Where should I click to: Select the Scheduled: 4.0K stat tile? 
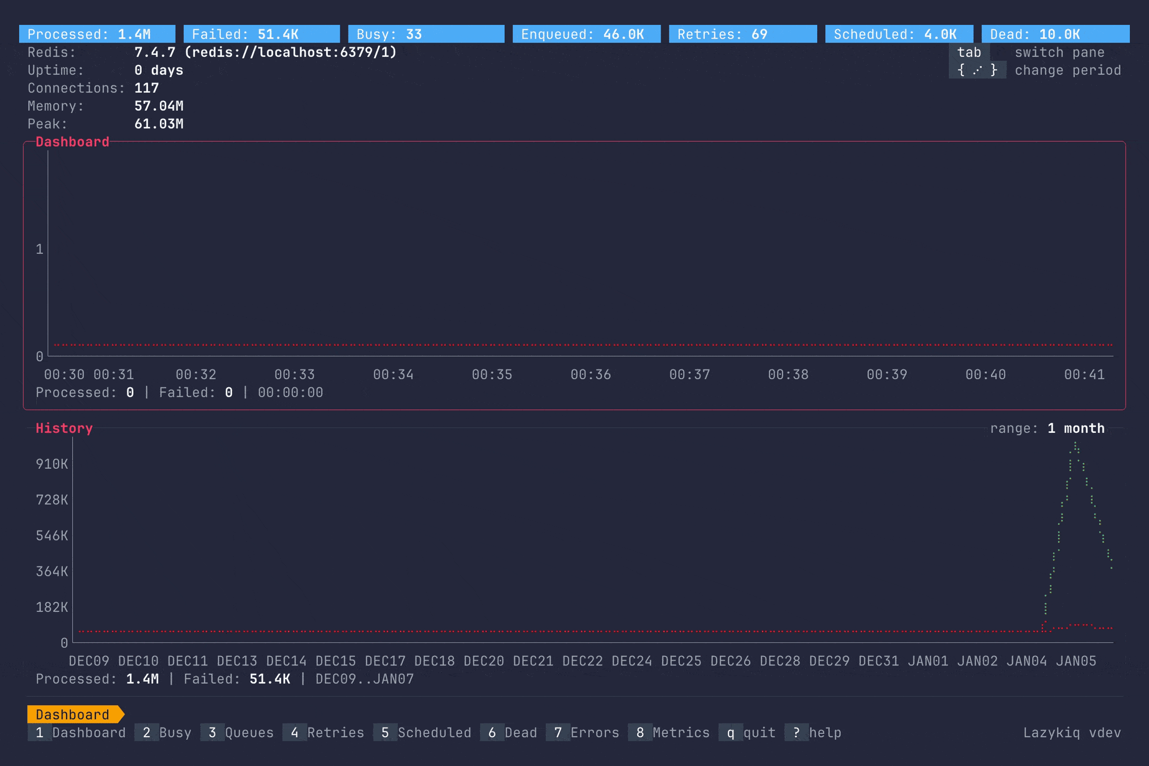tap(899, 34)
